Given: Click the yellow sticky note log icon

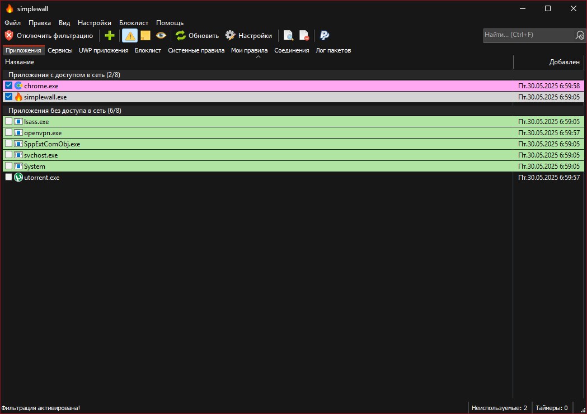Looking at the screenshot, I should coord(145,36).
